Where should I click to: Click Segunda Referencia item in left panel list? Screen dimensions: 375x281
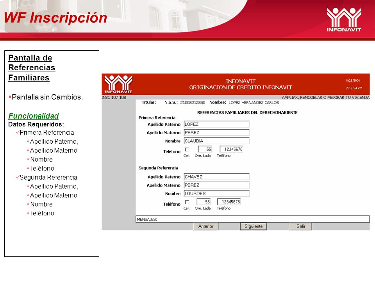[48, 178]
